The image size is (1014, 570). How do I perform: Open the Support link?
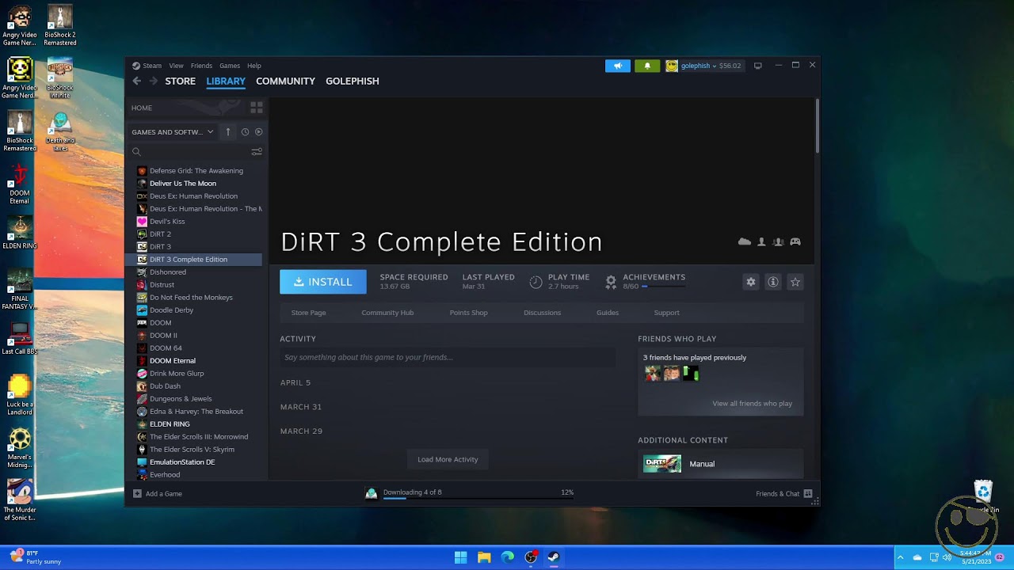coord(666,313)
